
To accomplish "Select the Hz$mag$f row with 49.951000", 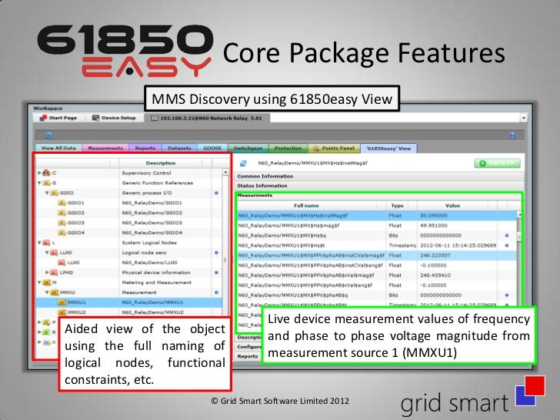I will pyautogui.click(x=377, y=225).
